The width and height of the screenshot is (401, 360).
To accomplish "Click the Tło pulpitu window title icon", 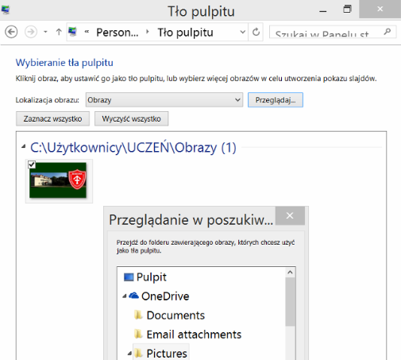I will coord(6,10).
